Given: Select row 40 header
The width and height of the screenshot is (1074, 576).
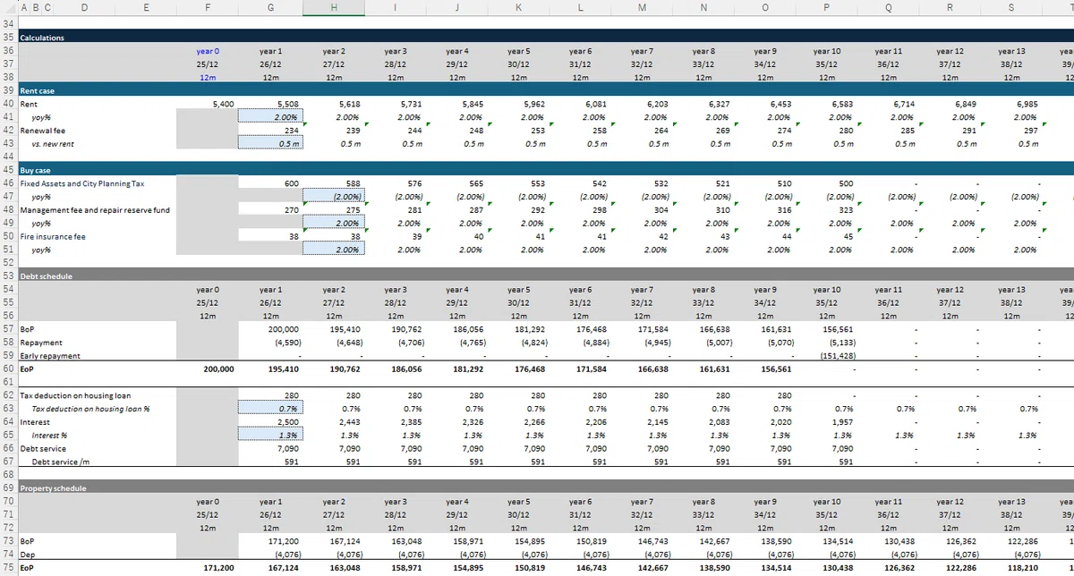Looking at the screenshot, I should [x=8, y=104].
